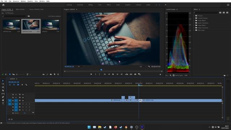The height and width of the screenshot is (130, 231).
Task: Open the workspace overflow chevrons menu
Action: click(165, 5)
